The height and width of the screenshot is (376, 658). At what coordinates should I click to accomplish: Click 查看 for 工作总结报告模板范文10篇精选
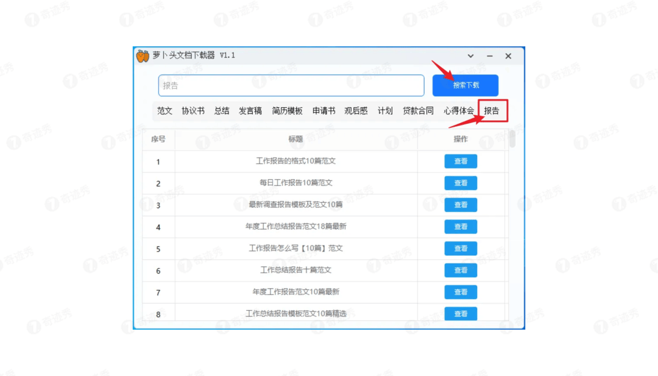point(461,314)
